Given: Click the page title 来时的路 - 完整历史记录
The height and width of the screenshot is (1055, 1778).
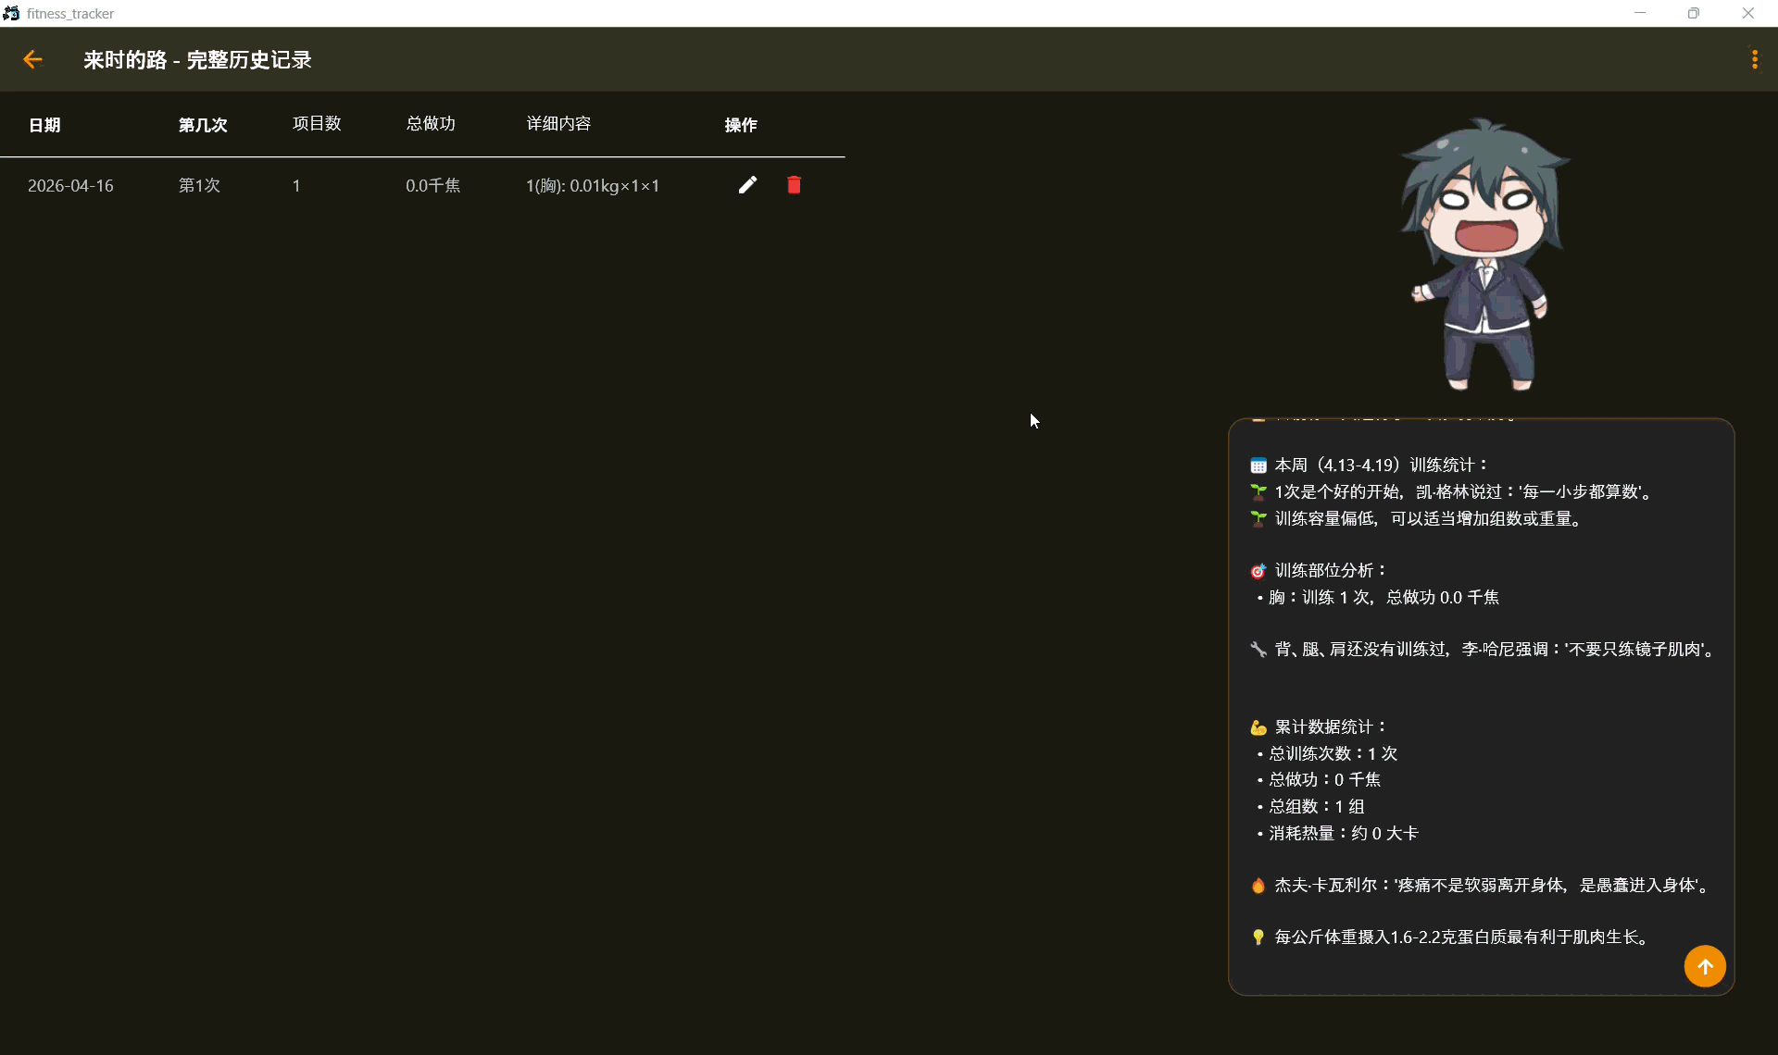Looking at the screenshot, I should tap(197, 60).
